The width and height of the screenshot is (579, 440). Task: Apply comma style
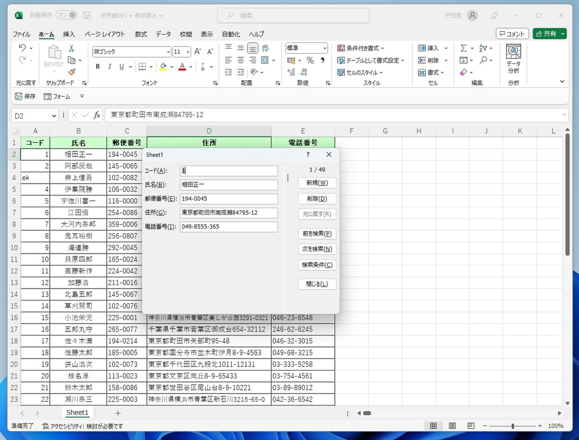point(322,60)
